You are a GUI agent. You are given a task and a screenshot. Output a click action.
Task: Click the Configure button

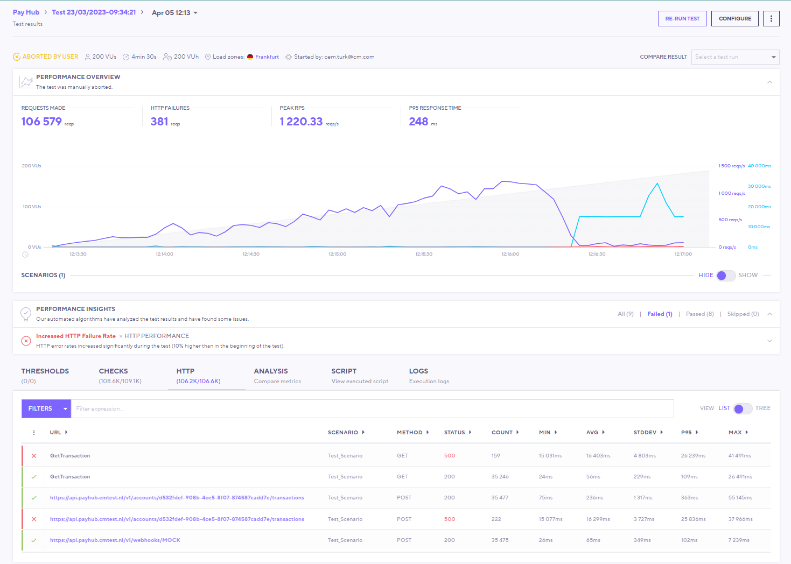point(735,19)
